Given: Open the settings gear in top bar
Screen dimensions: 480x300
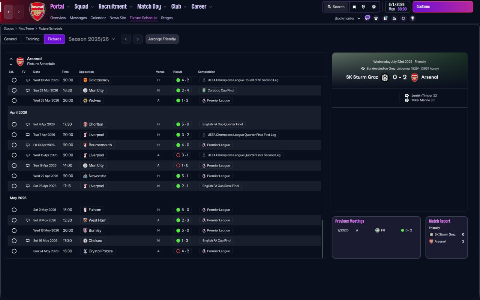Looking at the screenshot, I should pyautogui.click(x=373, y=7).
